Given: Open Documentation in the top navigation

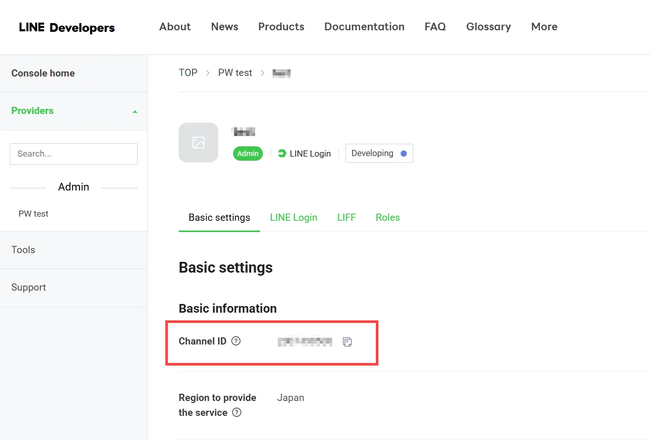Looking at the screenshot, I should (x=364, y=27).
